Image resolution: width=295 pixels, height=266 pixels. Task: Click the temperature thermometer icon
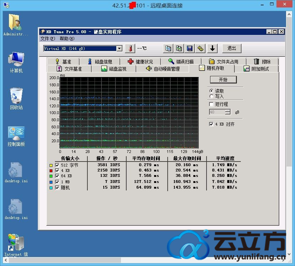(x=130, y=48)
